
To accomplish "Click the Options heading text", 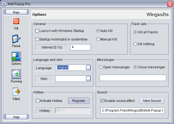I will pos(39,15).
